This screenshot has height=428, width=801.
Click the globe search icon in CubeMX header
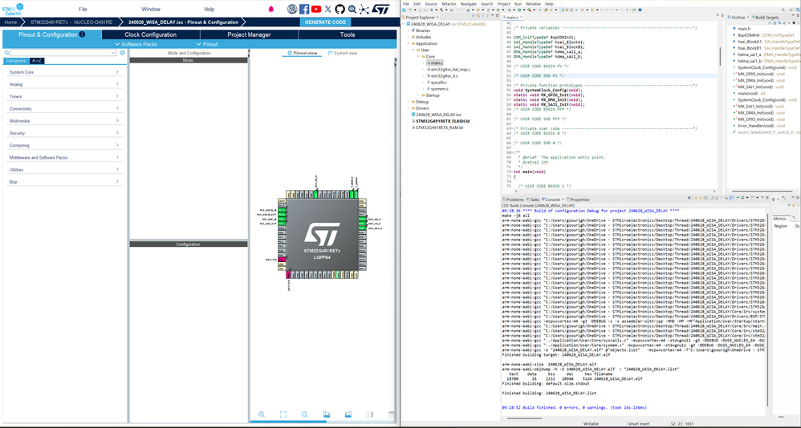[x=352, y=9]
